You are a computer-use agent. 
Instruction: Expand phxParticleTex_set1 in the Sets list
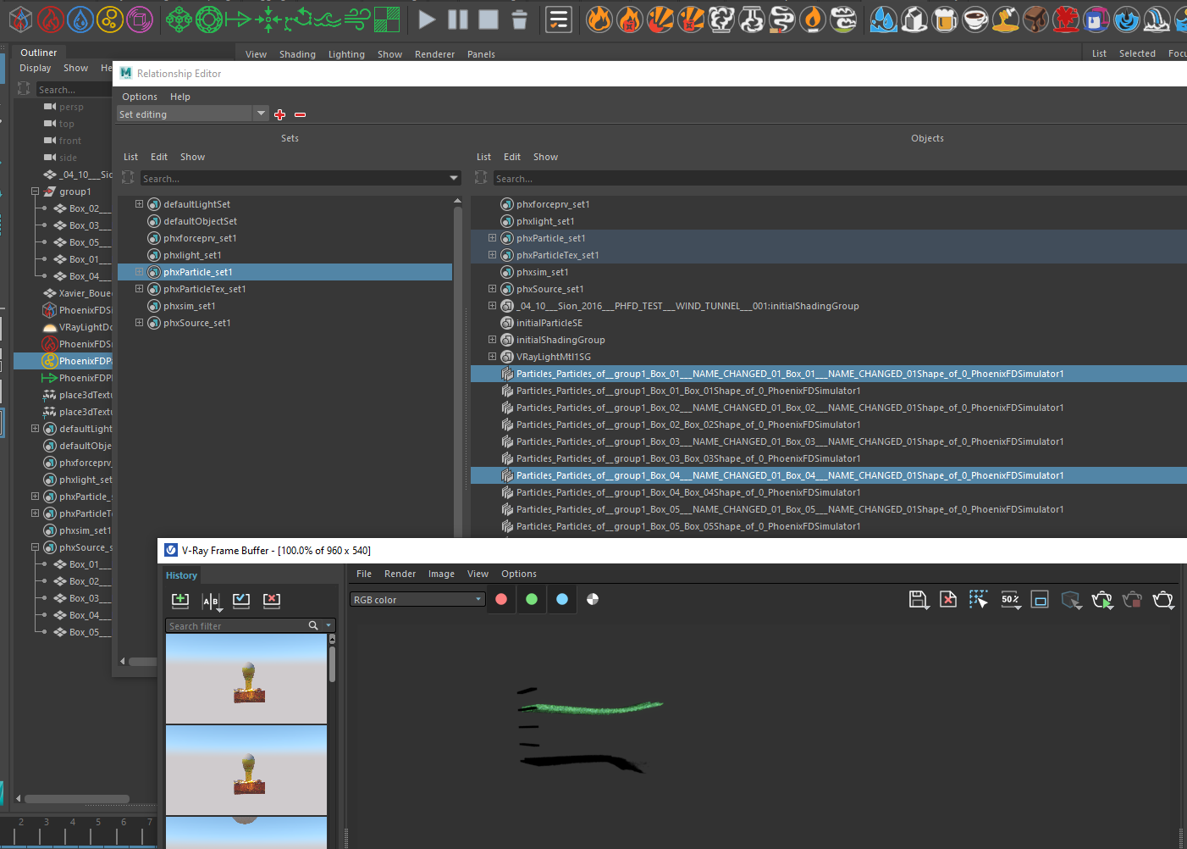click(x=140, y=289)
